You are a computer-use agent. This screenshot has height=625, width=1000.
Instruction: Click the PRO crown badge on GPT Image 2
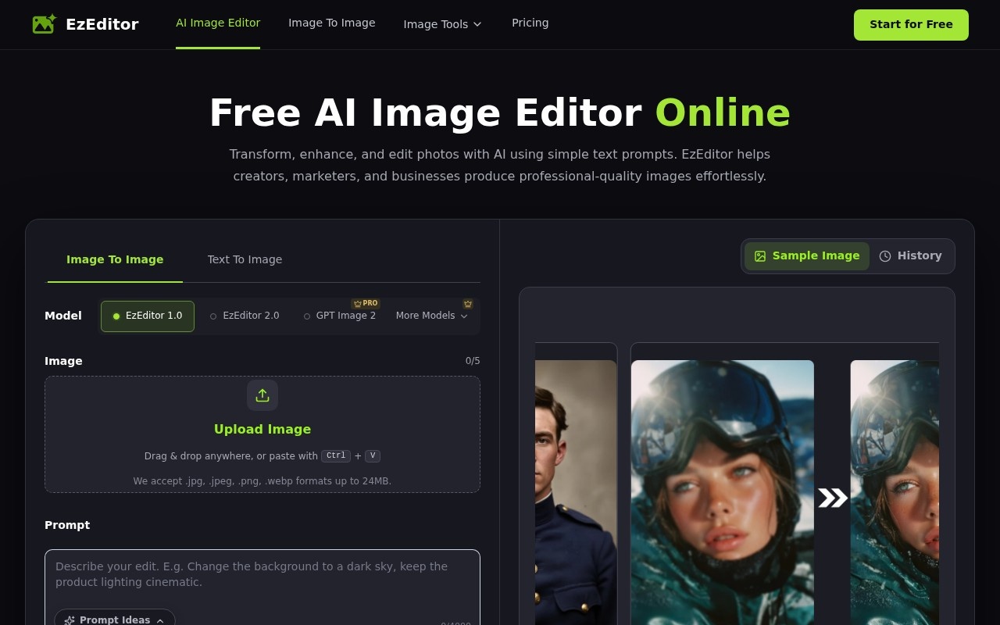coord(366,303)
